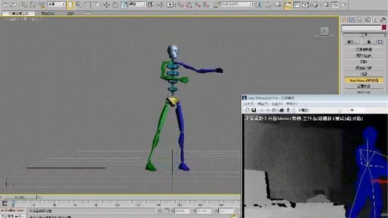
Task: Open the Modify command panel tab
Action: coord(352,20)
